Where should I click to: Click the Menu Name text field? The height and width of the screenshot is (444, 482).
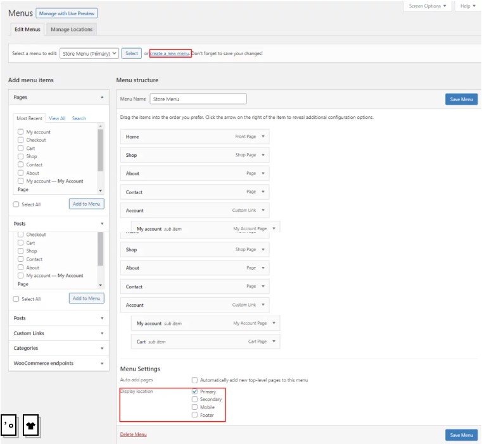(x=198, y=99)
